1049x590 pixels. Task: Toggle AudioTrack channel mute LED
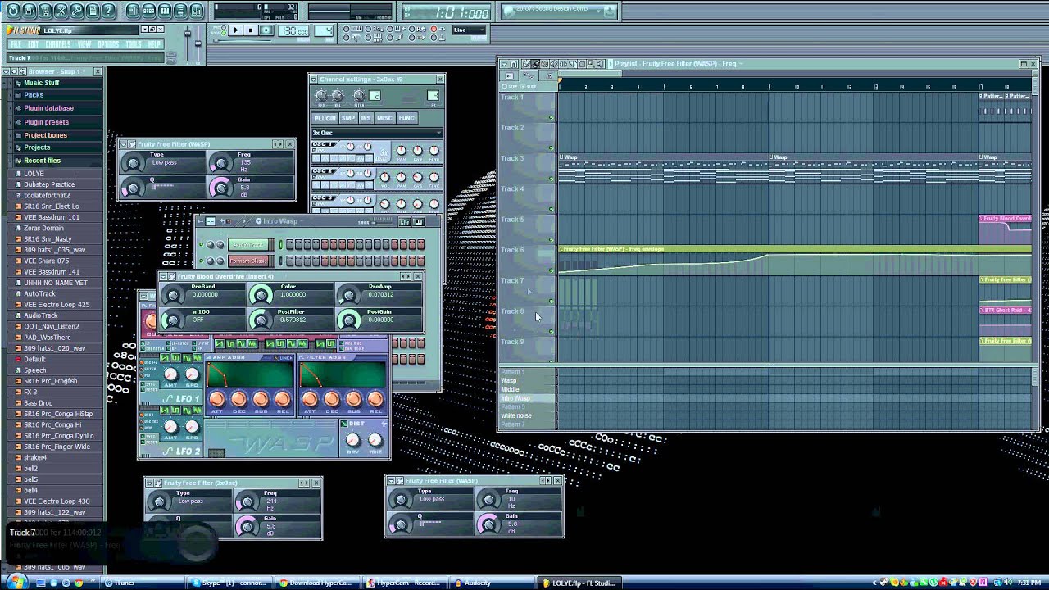point(201,245)
